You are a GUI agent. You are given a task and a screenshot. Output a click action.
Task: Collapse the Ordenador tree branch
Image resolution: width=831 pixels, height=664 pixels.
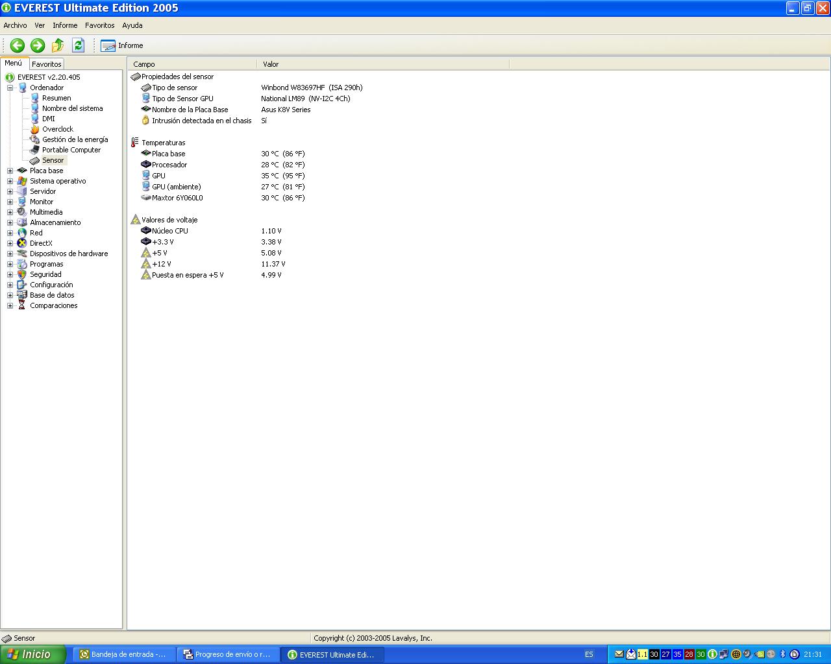point(10,88)
